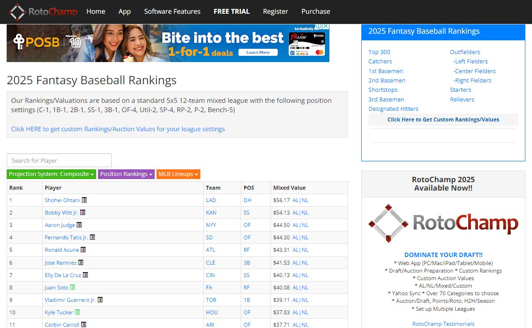Open green notes icon beside Juan Soto
The image size is (532, 328).
(72, 288)
